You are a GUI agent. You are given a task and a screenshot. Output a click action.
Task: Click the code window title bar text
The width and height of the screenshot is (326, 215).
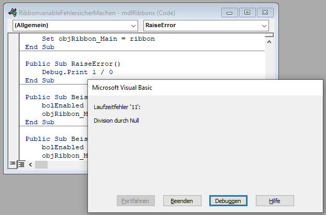[x=97, y=12]
